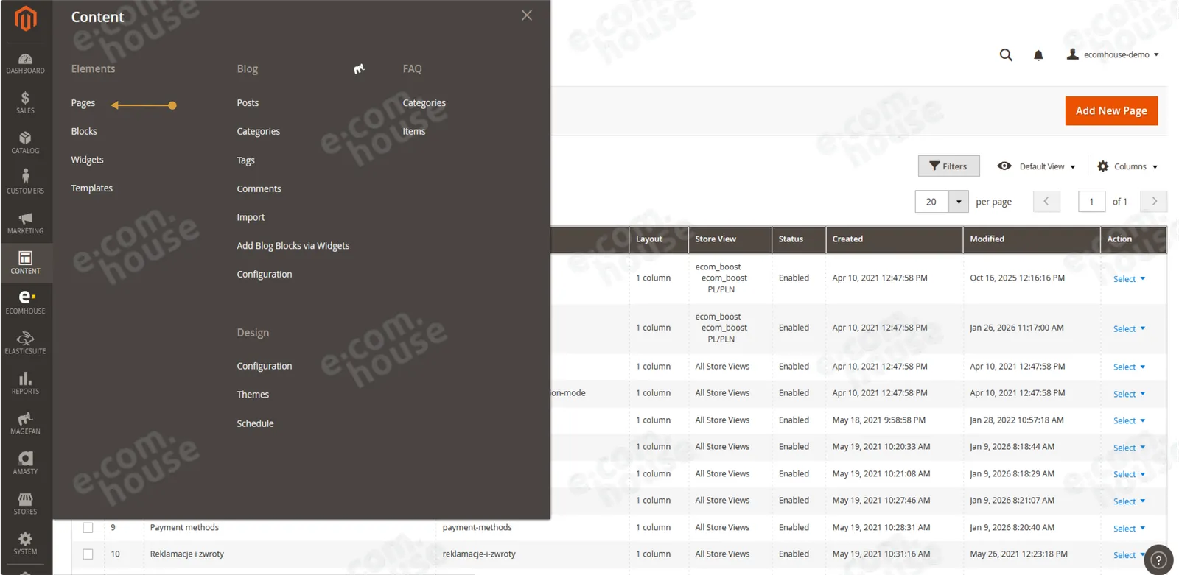Sort by the Status column header

pos(799,239)
